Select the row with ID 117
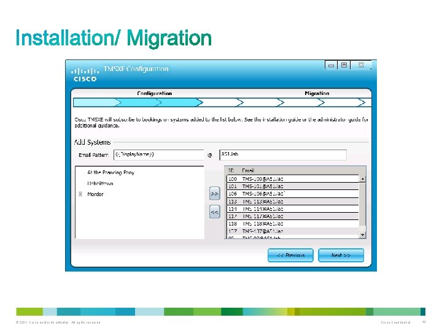 click(293, 216)
